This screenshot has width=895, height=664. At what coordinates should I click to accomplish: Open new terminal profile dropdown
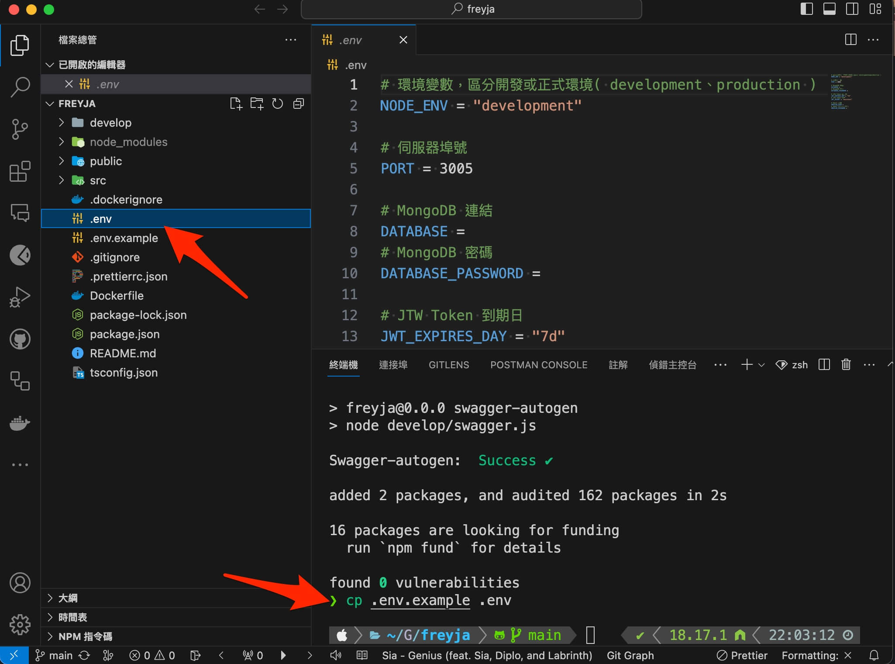(x=761, y=365)
